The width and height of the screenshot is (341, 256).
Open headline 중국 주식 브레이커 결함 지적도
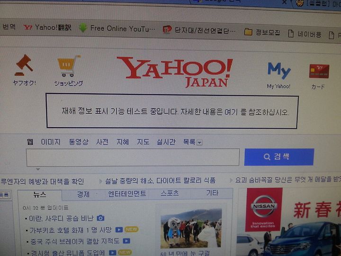[x=75, y=241]
